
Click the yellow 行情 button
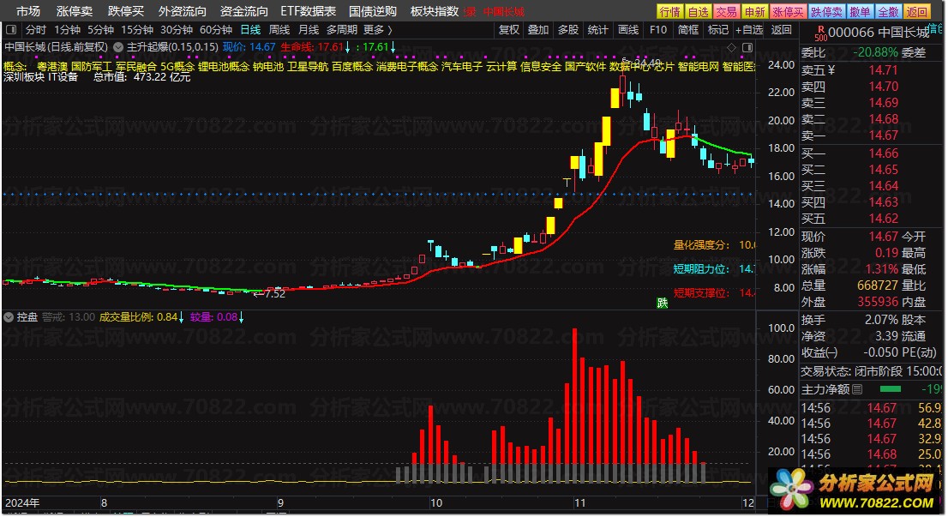pyautogui.click(x=669, y=11)
